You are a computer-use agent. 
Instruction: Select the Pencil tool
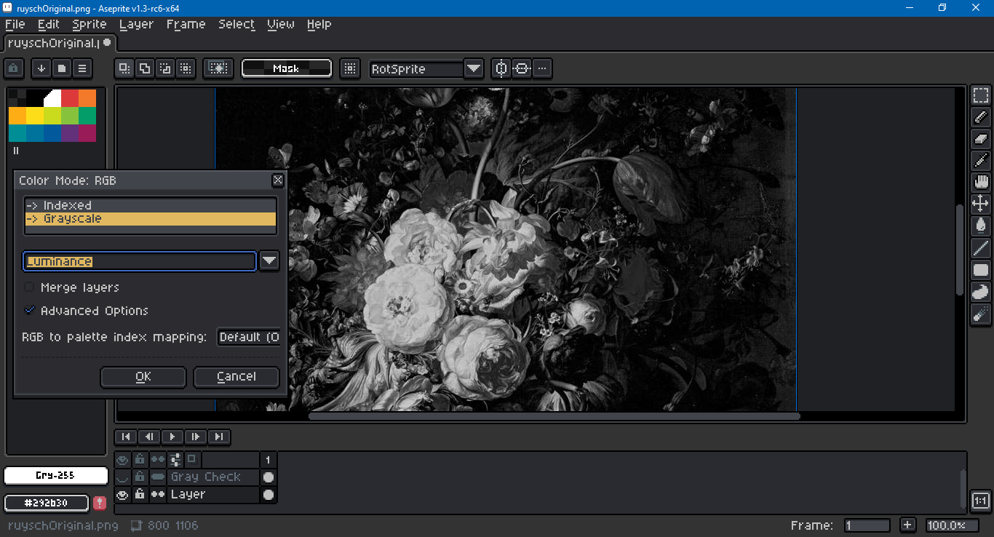[x=981, y=117]
